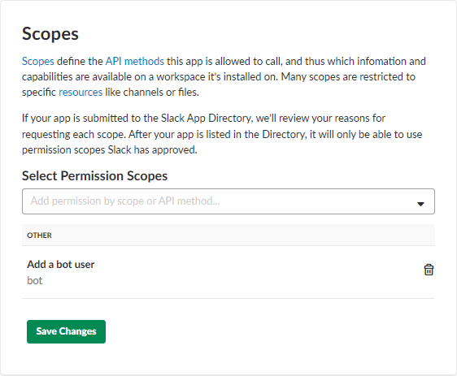
Task: Select the Add a bot user entry
Action: pos(61,264)
